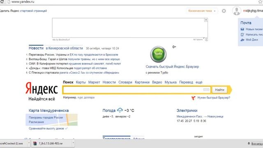Click the Найти search button
Viewport: 263px width, 148px height.
click(x=219, y=90)
